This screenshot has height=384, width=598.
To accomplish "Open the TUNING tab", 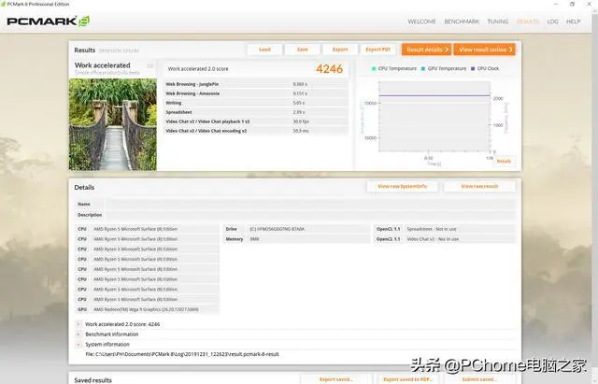I will tap(498, 21).
